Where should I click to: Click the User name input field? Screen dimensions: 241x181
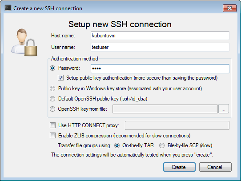tap(160, 47)
